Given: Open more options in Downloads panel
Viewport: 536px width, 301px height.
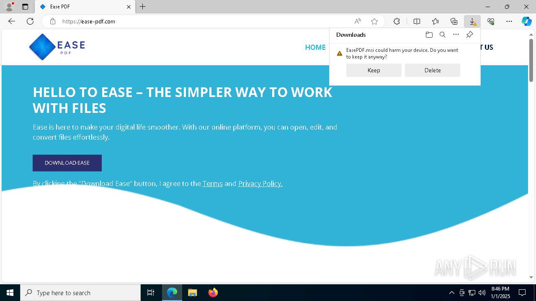Looking at the screenshot, I should pos(456,35).
